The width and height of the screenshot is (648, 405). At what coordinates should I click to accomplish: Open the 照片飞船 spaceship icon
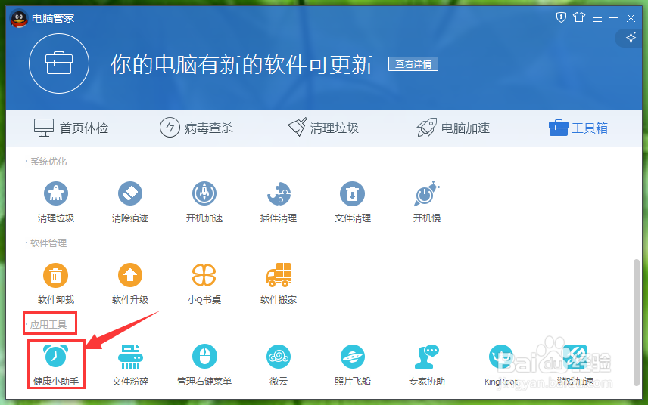(x=353, y=357)
